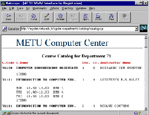Screen dimensions: 149x115
Task: Click the Sec. column header
Action: click(86, 63)
